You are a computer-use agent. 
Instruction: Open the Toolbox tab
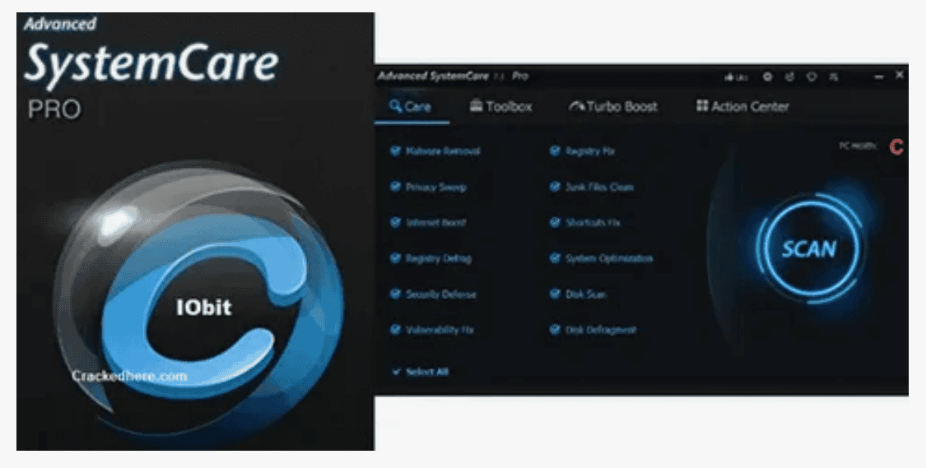pos(500,107)
